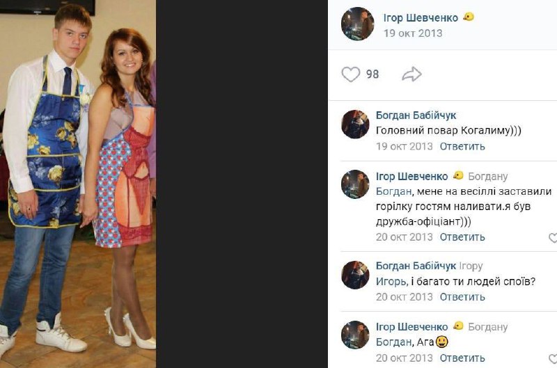This screenshot has width=557, height=368.
Task: Click Богдан Бабійчук's avatar on 'людей споїв' comment
Action: 355,275
